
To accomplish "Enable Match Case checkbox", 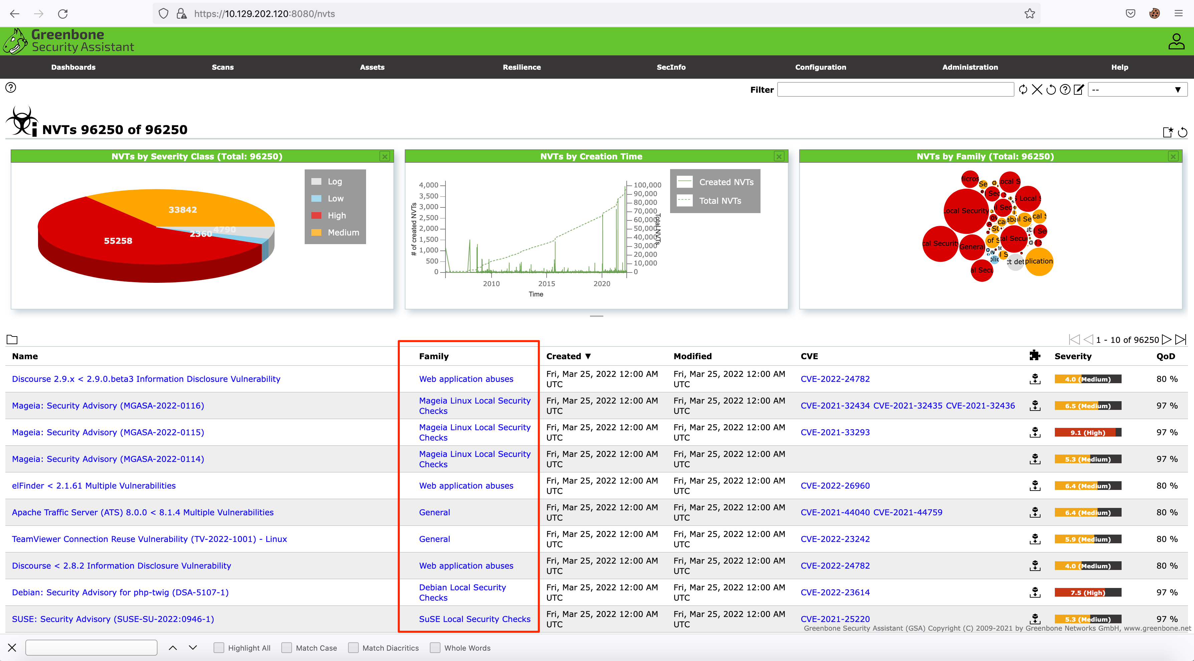I will click(287, 648).
